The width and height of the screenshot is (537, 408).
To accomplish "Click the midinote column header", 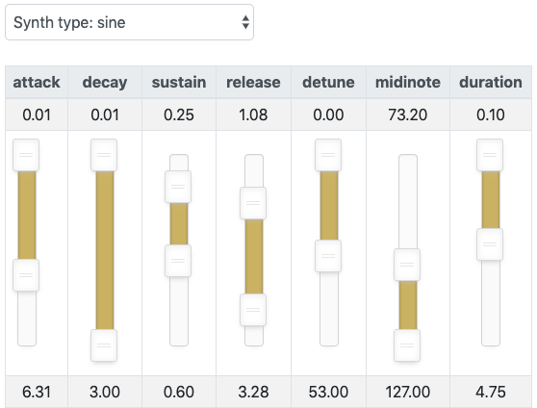I will click(x=408, y=82).
